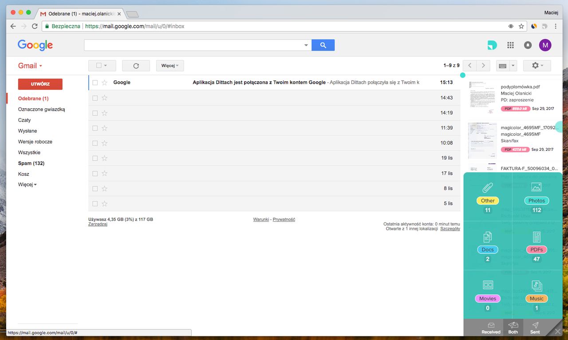Viewport: 568px width, 340px height.
Task: Go to older messages arrow
Action: [483, 66]
